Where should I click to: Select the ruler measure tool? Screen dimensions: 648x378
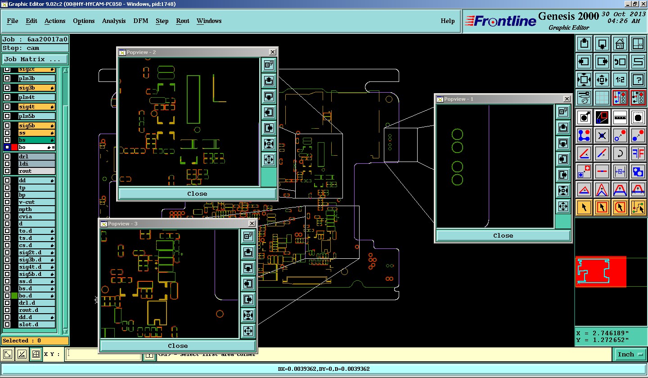(x=620, y=117)
